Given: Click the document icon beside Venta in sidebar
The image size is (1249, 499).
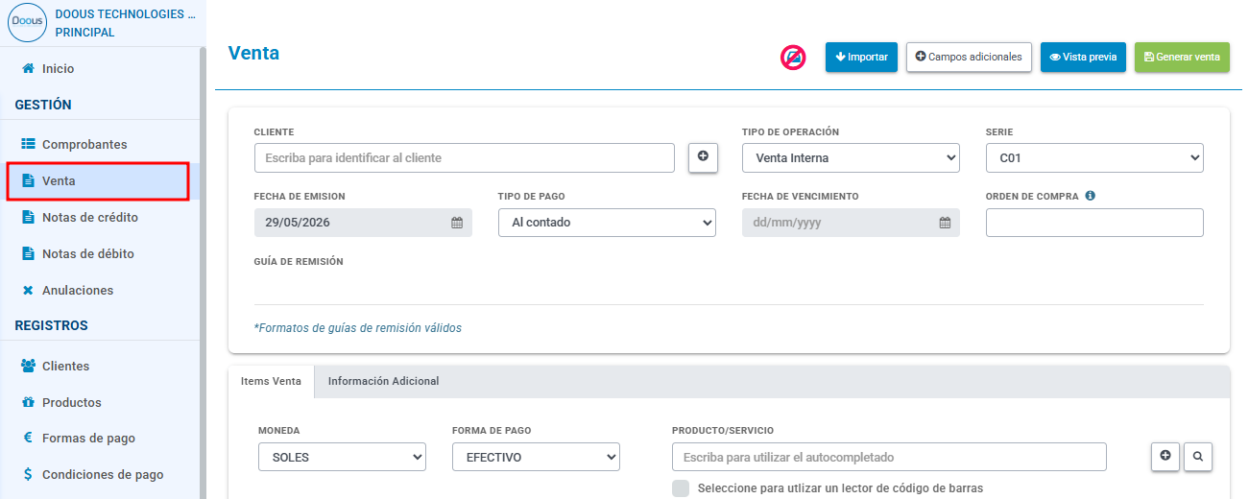Looking at the screenshot, I should click(x=28, y=181).
